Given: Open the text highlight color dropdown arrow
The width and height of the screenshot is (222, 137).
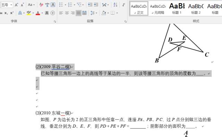Looking at the screenshot, I should pyautogui.click(x=33, y=13).
